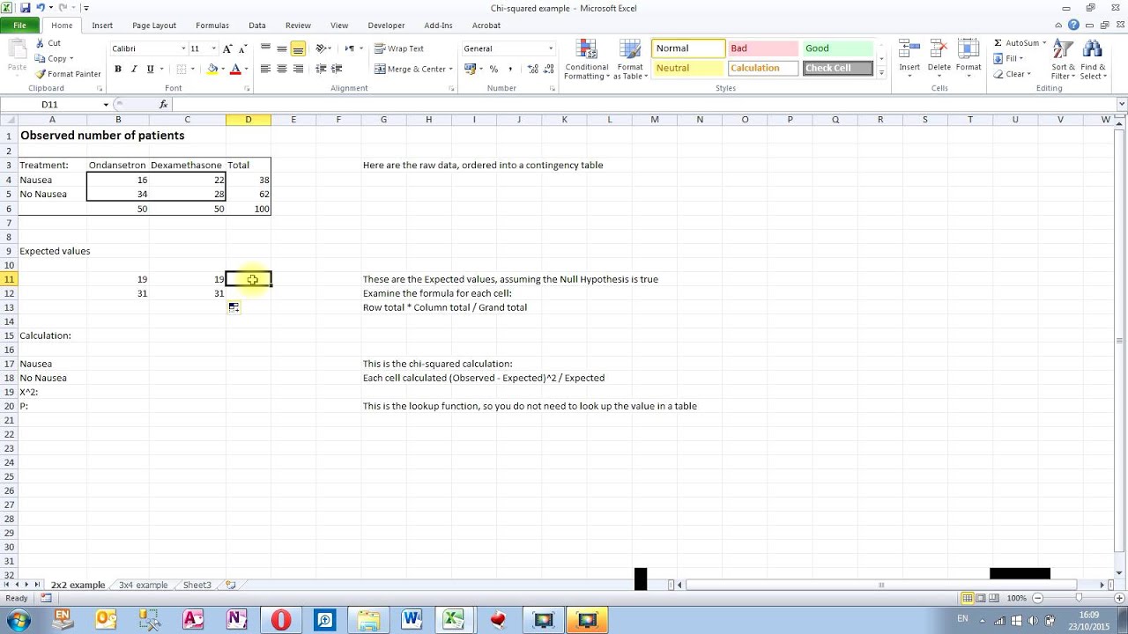Image resolution: width=1128 pixels, height=634 pixels.
Task: Switch to the Formulas ribbon tab
Action: [x=212, y=26]
